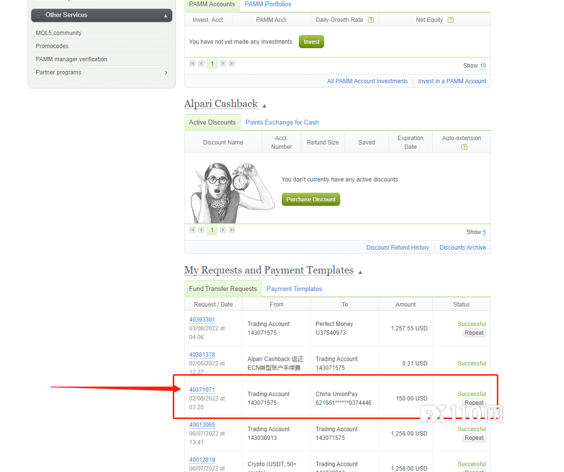Screen dimensions: 564x472
Task: Click the 0.31 USD amount cell
Action: click(405, 363)
